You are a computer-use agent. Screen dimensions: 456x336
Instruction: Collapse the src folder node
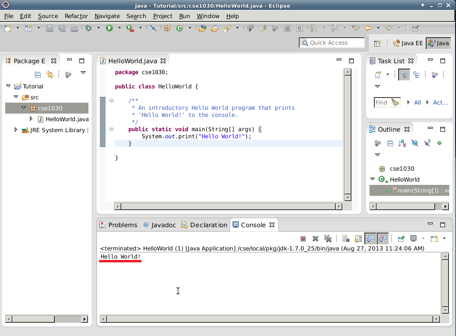[16, 97]
